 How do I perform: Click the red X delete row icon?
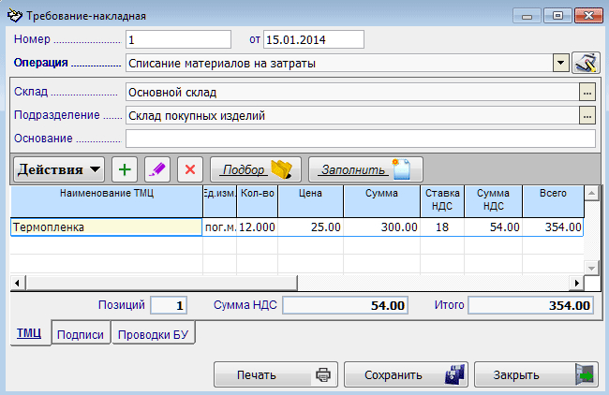pos(190,169)
